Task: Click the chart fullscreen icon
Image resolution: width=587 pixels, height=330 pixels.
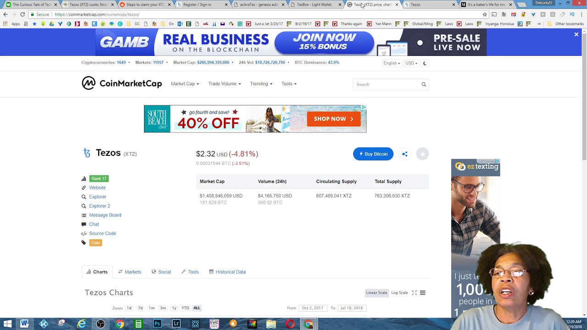Action: pyautogui.click(x=414, y=293)
